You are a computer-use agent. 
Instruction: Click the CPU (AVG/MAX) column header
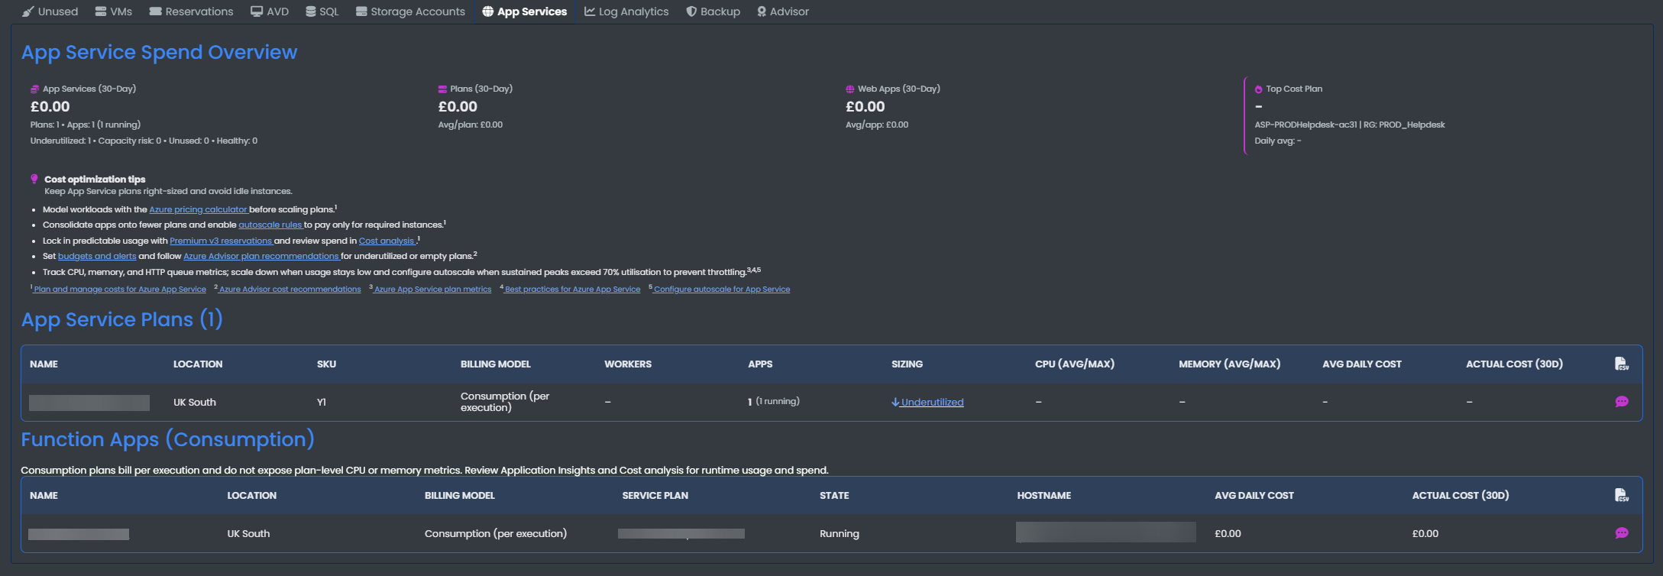1074,364
